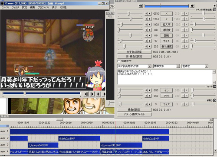Open the 編集 menu
217x157 pixels.
pos(32,7)
